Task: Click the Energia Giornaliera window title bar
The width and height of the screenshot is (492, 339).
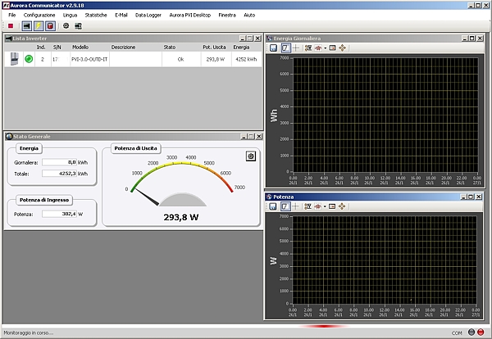Action: pyautogui.click(x=375, y=38)
